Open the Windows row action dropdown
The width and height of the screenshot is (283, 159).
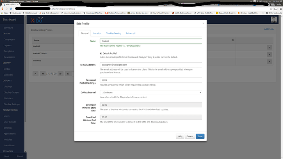click(269, 61)
